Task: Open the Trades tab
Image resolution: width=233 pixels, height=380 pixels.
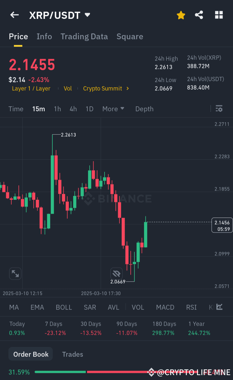Action: coord(72,354)
